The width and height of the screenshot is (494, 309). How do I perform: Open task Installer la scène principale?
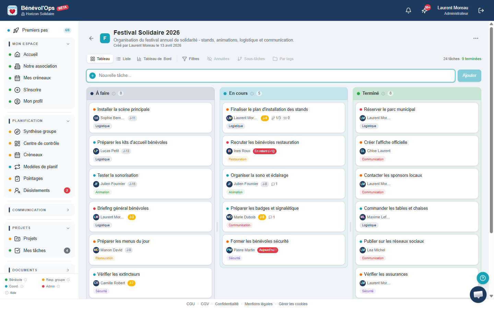pyautogui.click(x=150, y=118)
